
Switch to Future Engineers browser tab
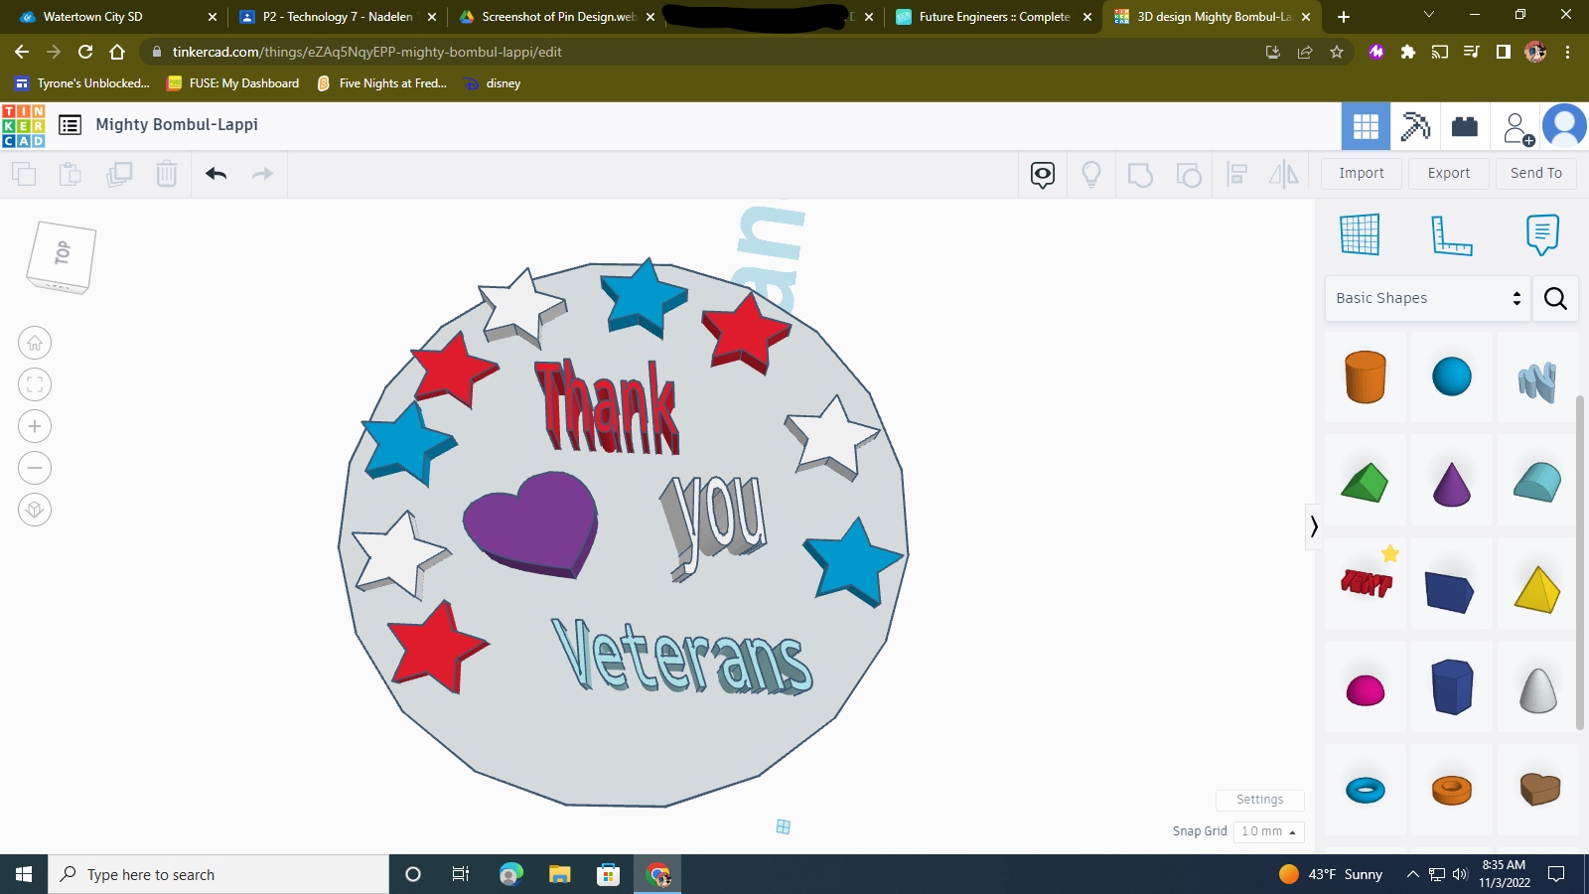tap(993, 17)
